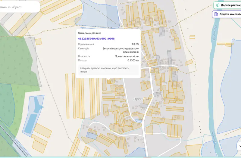Click the '01.03' purpose value
The height and width of the screenshot is (158, 241).
(x=135, y=44)
